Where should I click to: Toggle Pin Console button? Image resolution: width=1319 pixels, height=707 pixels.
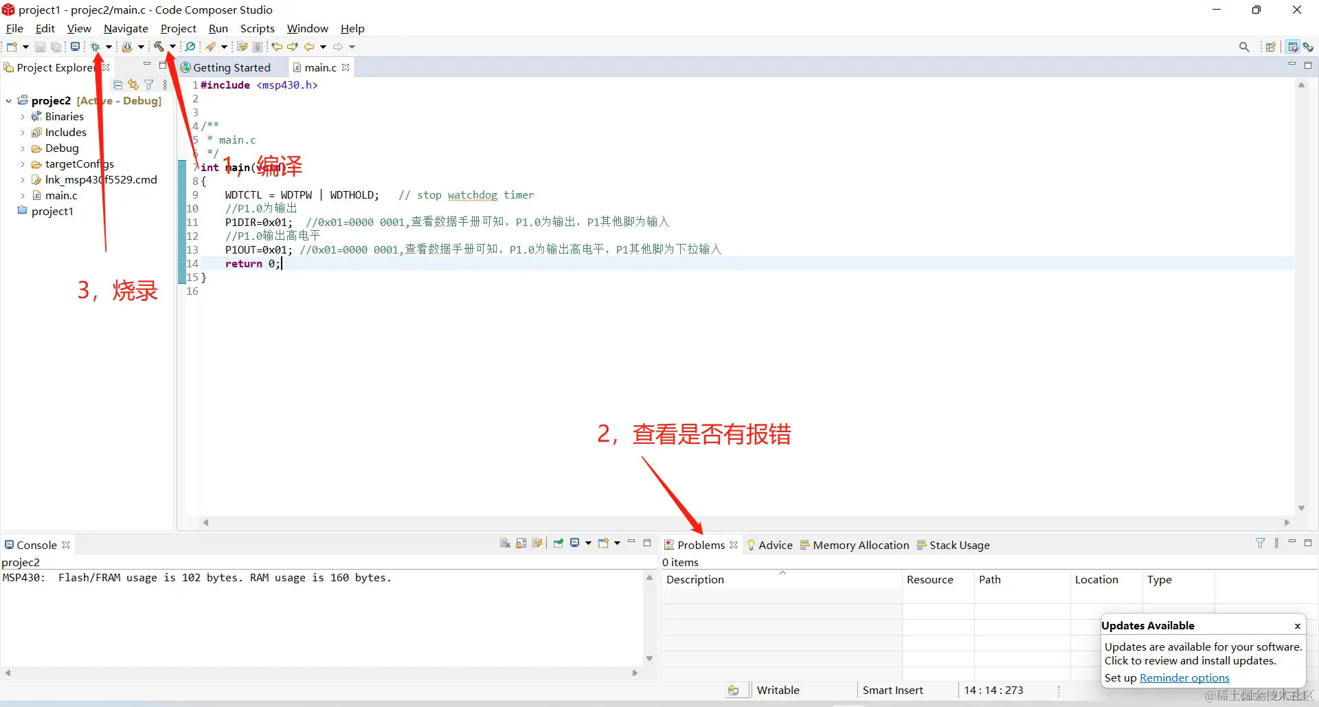coord(559,543)
